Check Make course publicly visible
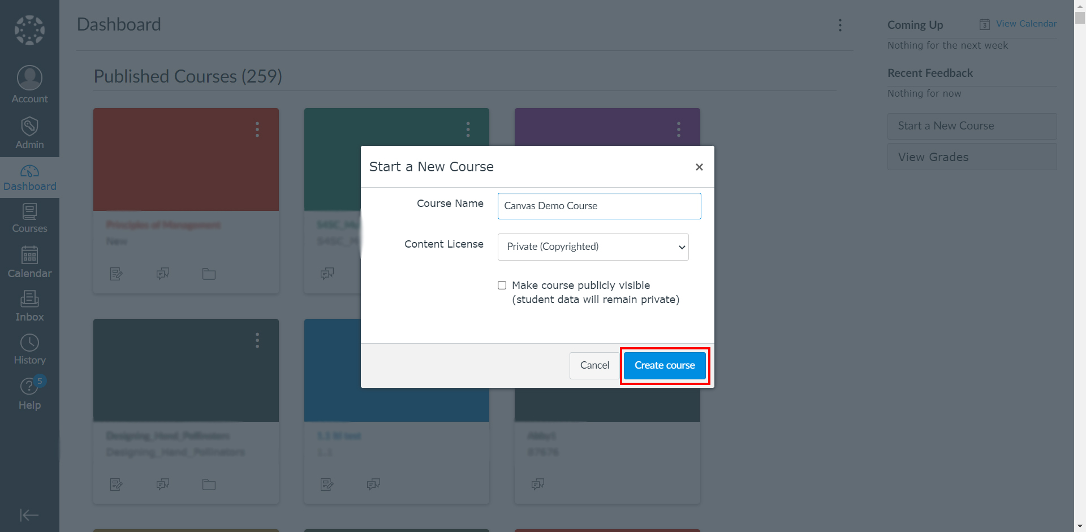 (502, 286)
